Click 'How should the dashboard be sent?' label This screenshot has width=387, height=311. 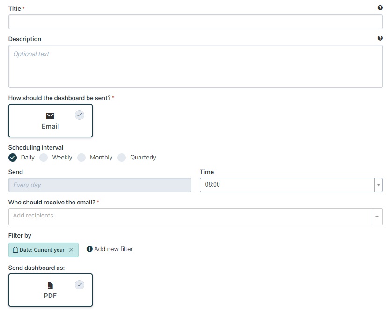(x=59, y=98)
